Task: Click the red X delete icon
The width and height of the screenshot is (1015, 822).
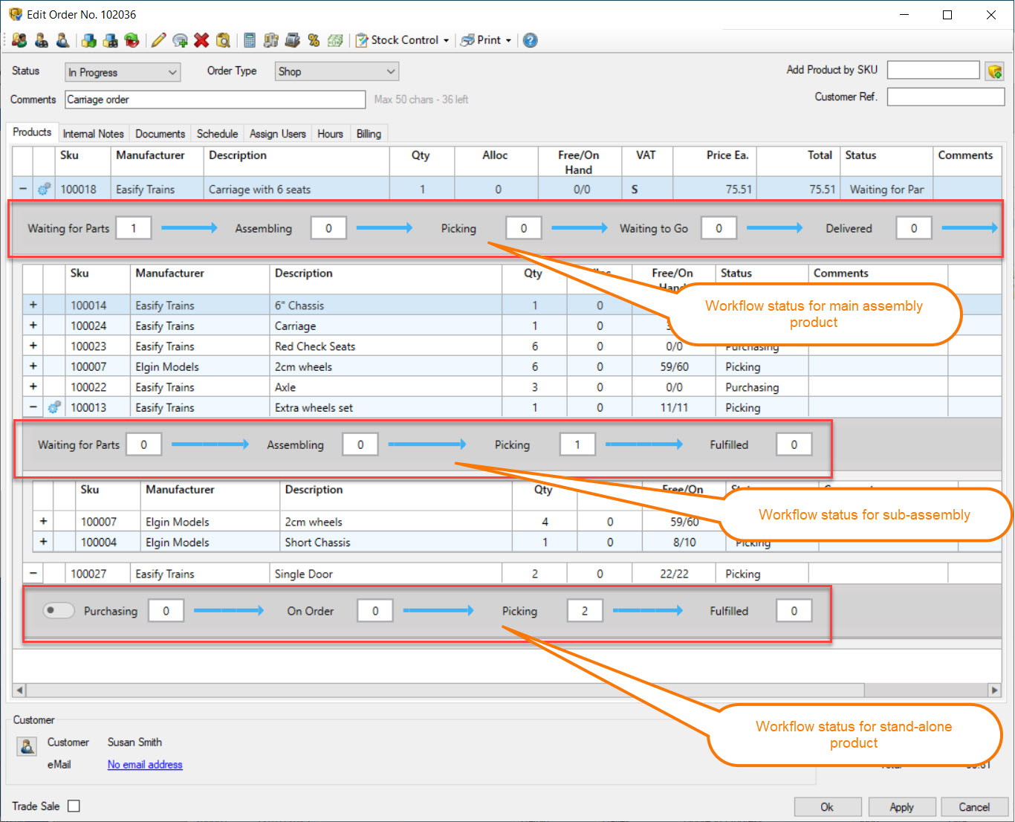Action: (x=201, y=40)
